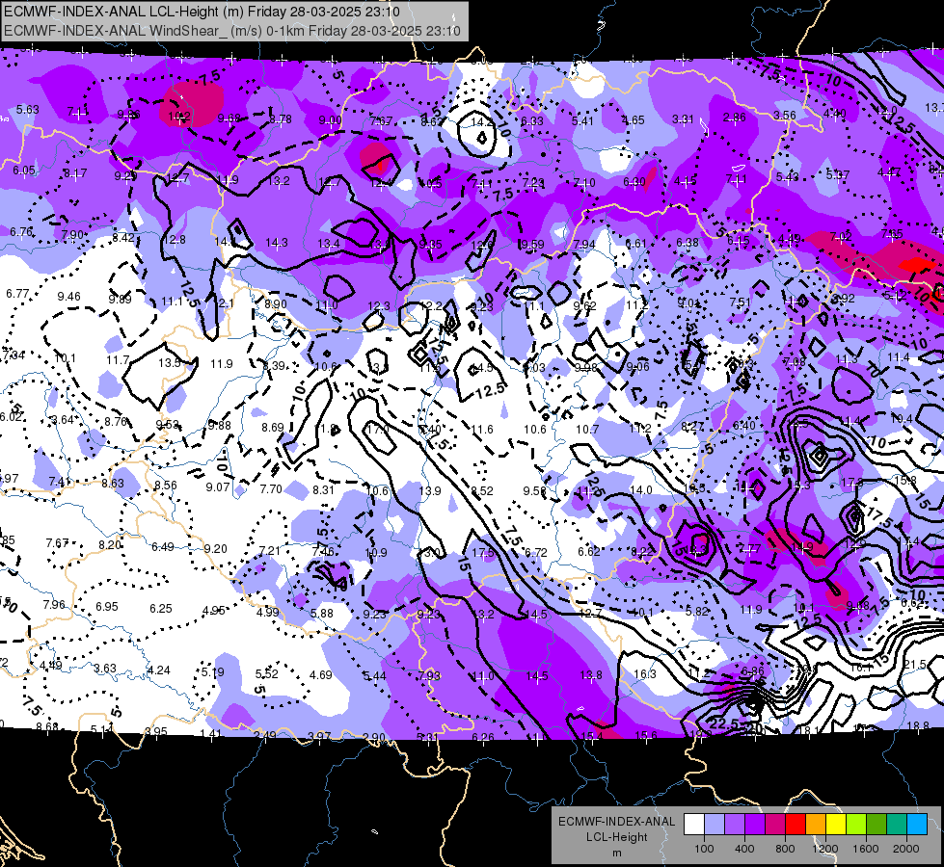
Task: Click the magenta legend swatch before 800
Action: click(x=775, y=825)
